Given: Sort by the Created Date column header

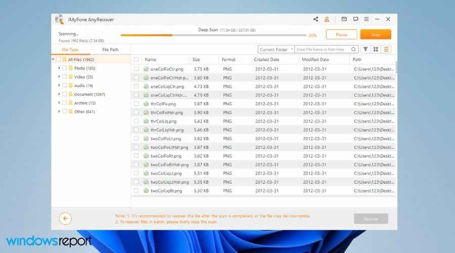Looking at the screenshot, I should pyautogui.click(x=266, y=59).
